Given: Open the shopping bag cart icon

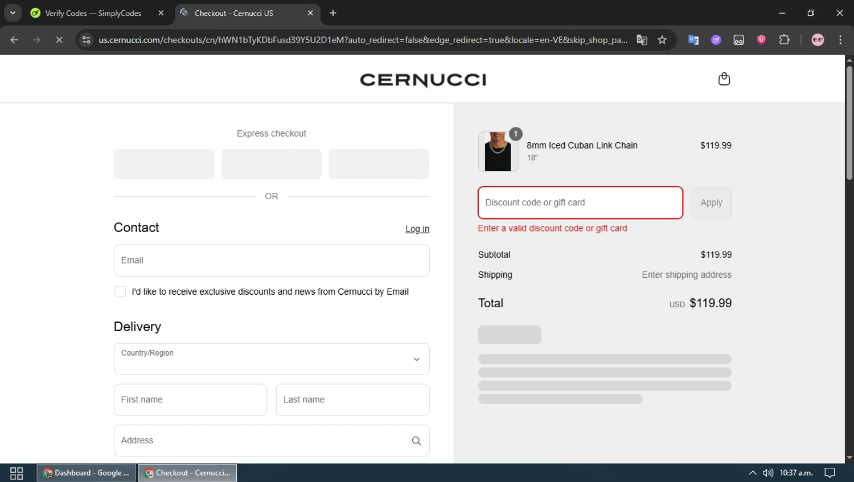Looking at the screenshot, I should click(724, 79).
